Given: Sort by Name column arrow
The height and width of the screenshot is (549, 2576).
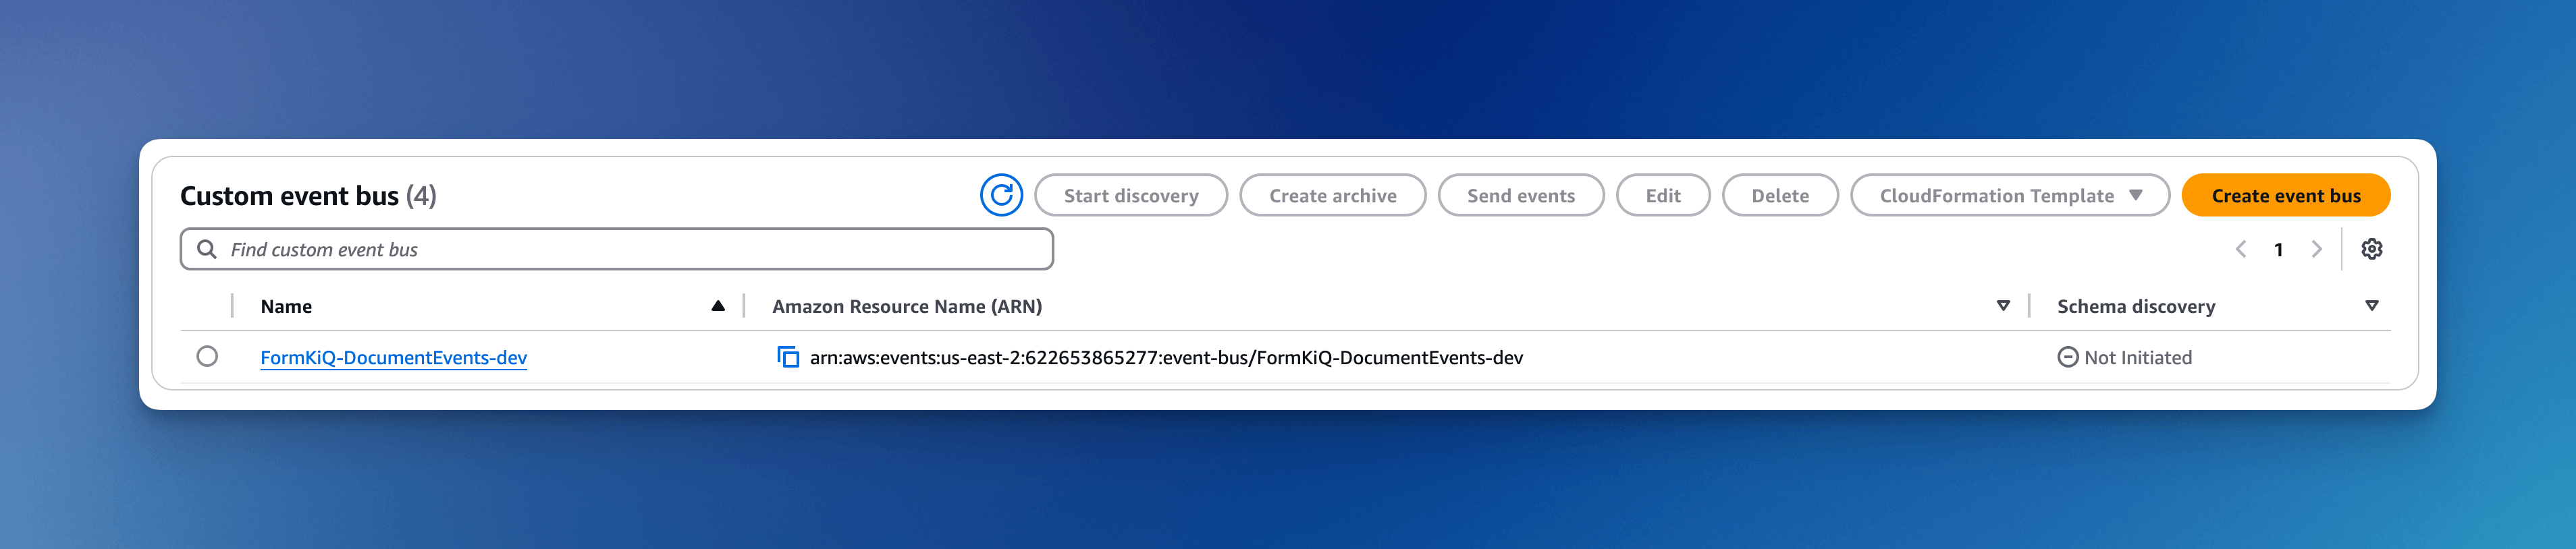Looking at the screenshot, I should [x=717, y=306].
